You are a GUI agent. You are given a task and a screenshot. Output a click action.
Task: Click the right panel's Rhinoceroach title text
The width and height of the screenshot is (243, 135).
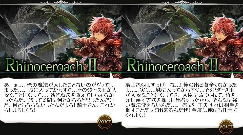click(x=165, y=65)
